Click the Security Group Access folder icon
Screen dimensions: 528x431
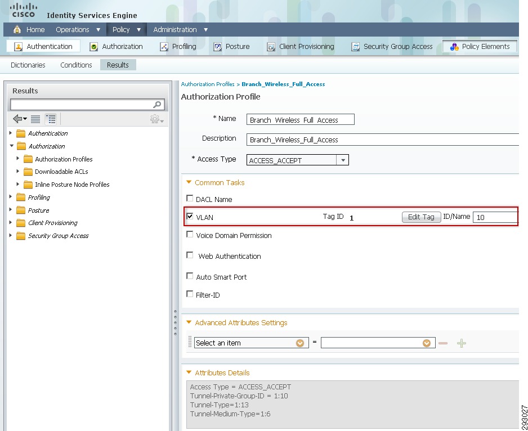pos(21,236)
